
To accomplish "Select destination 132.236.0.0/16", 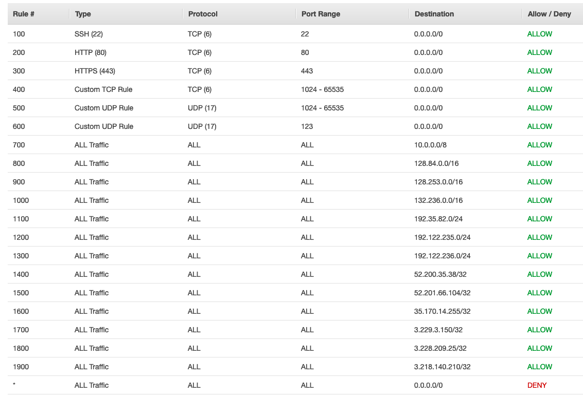I will click(438, 200).
